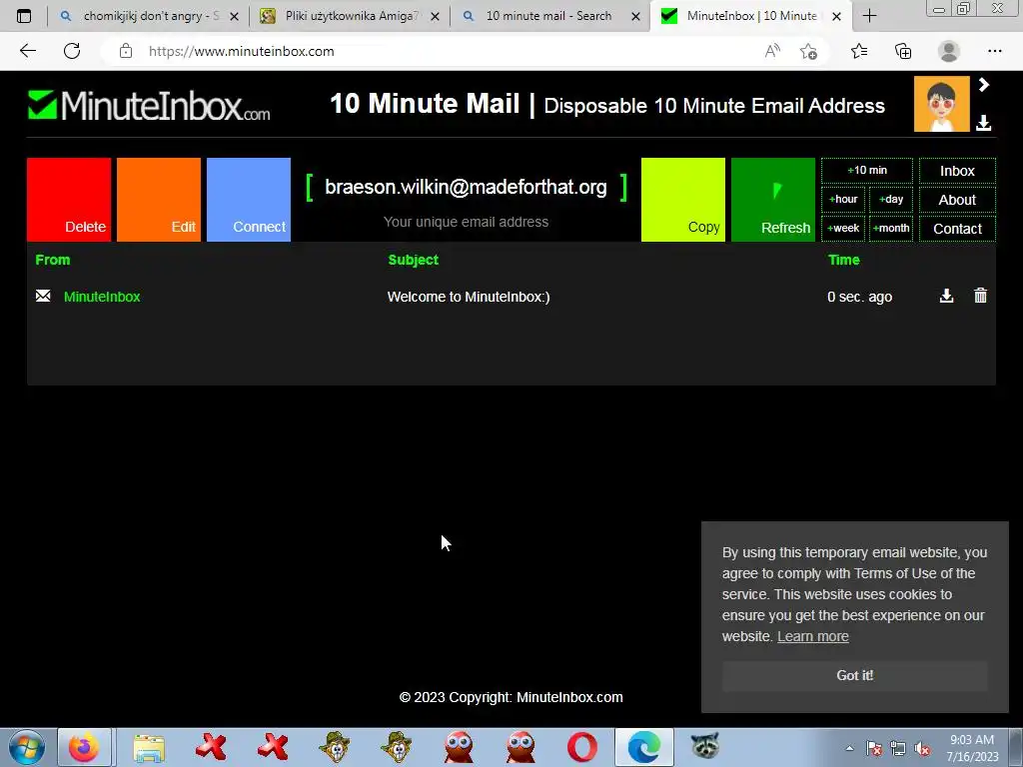Click the envelope icon in MinuteInbox row

click(43, 296)
